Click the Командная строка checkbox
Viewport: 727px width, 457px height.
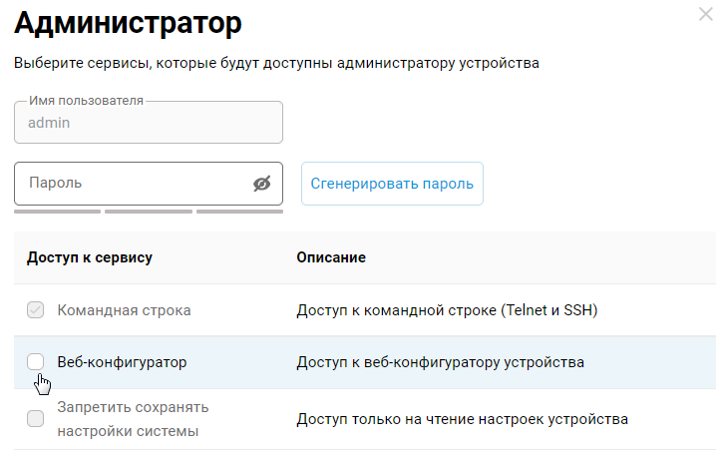[36, 310]
